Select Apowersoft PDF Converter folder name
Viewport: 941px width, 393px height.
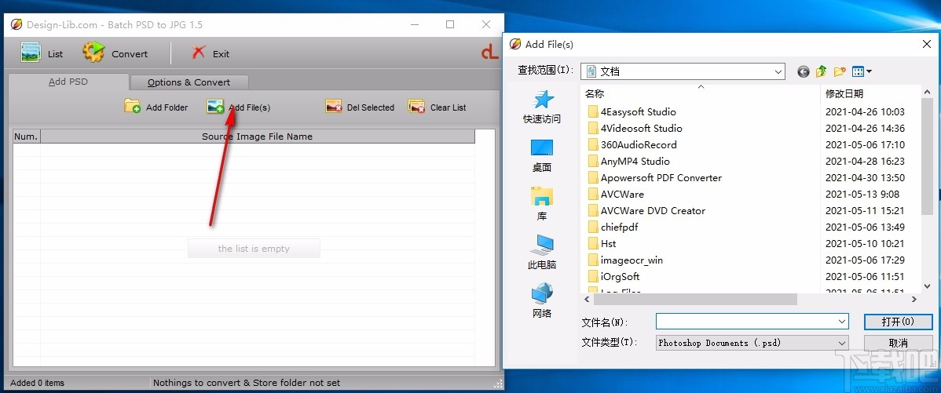pos(661,178)
